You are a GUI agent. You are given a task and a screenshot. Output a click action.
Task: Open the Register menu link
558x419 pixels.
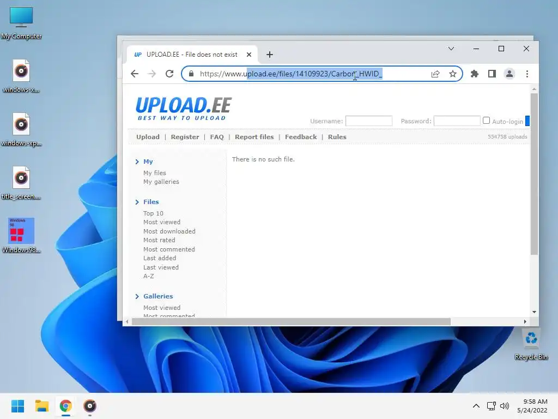click(185, 137)
